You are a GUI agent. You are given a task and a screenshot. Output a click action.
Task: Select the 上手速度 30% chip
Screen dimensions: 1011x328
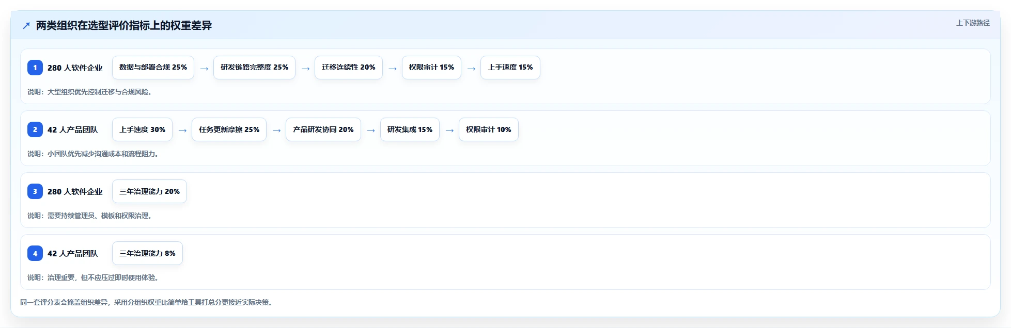point(142,129)
